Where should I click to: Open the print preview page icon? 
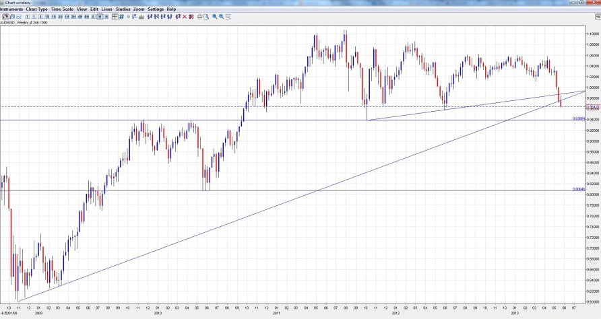[x=205, y=16]
